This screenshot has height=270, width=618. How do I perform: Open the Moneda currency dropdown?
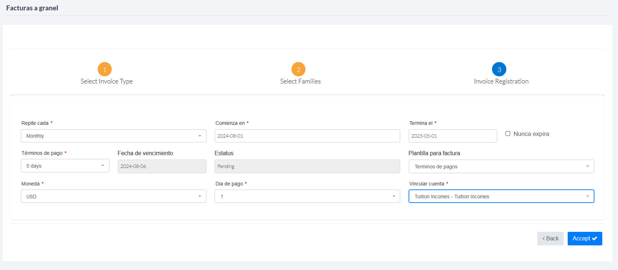(x=113, y=197)
